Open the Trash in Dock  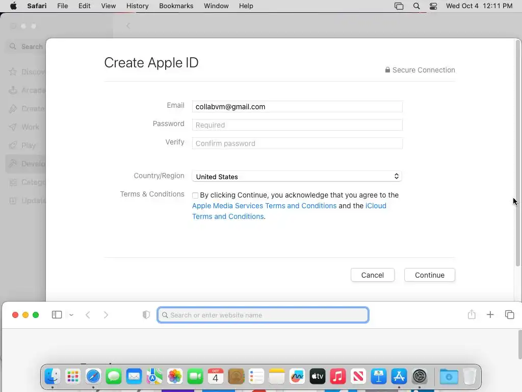coord(469,377)
